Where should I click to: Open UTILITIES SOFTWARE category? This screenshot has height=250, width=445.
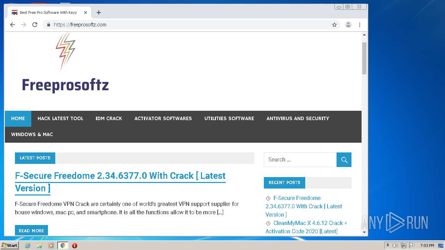[229, 119]
